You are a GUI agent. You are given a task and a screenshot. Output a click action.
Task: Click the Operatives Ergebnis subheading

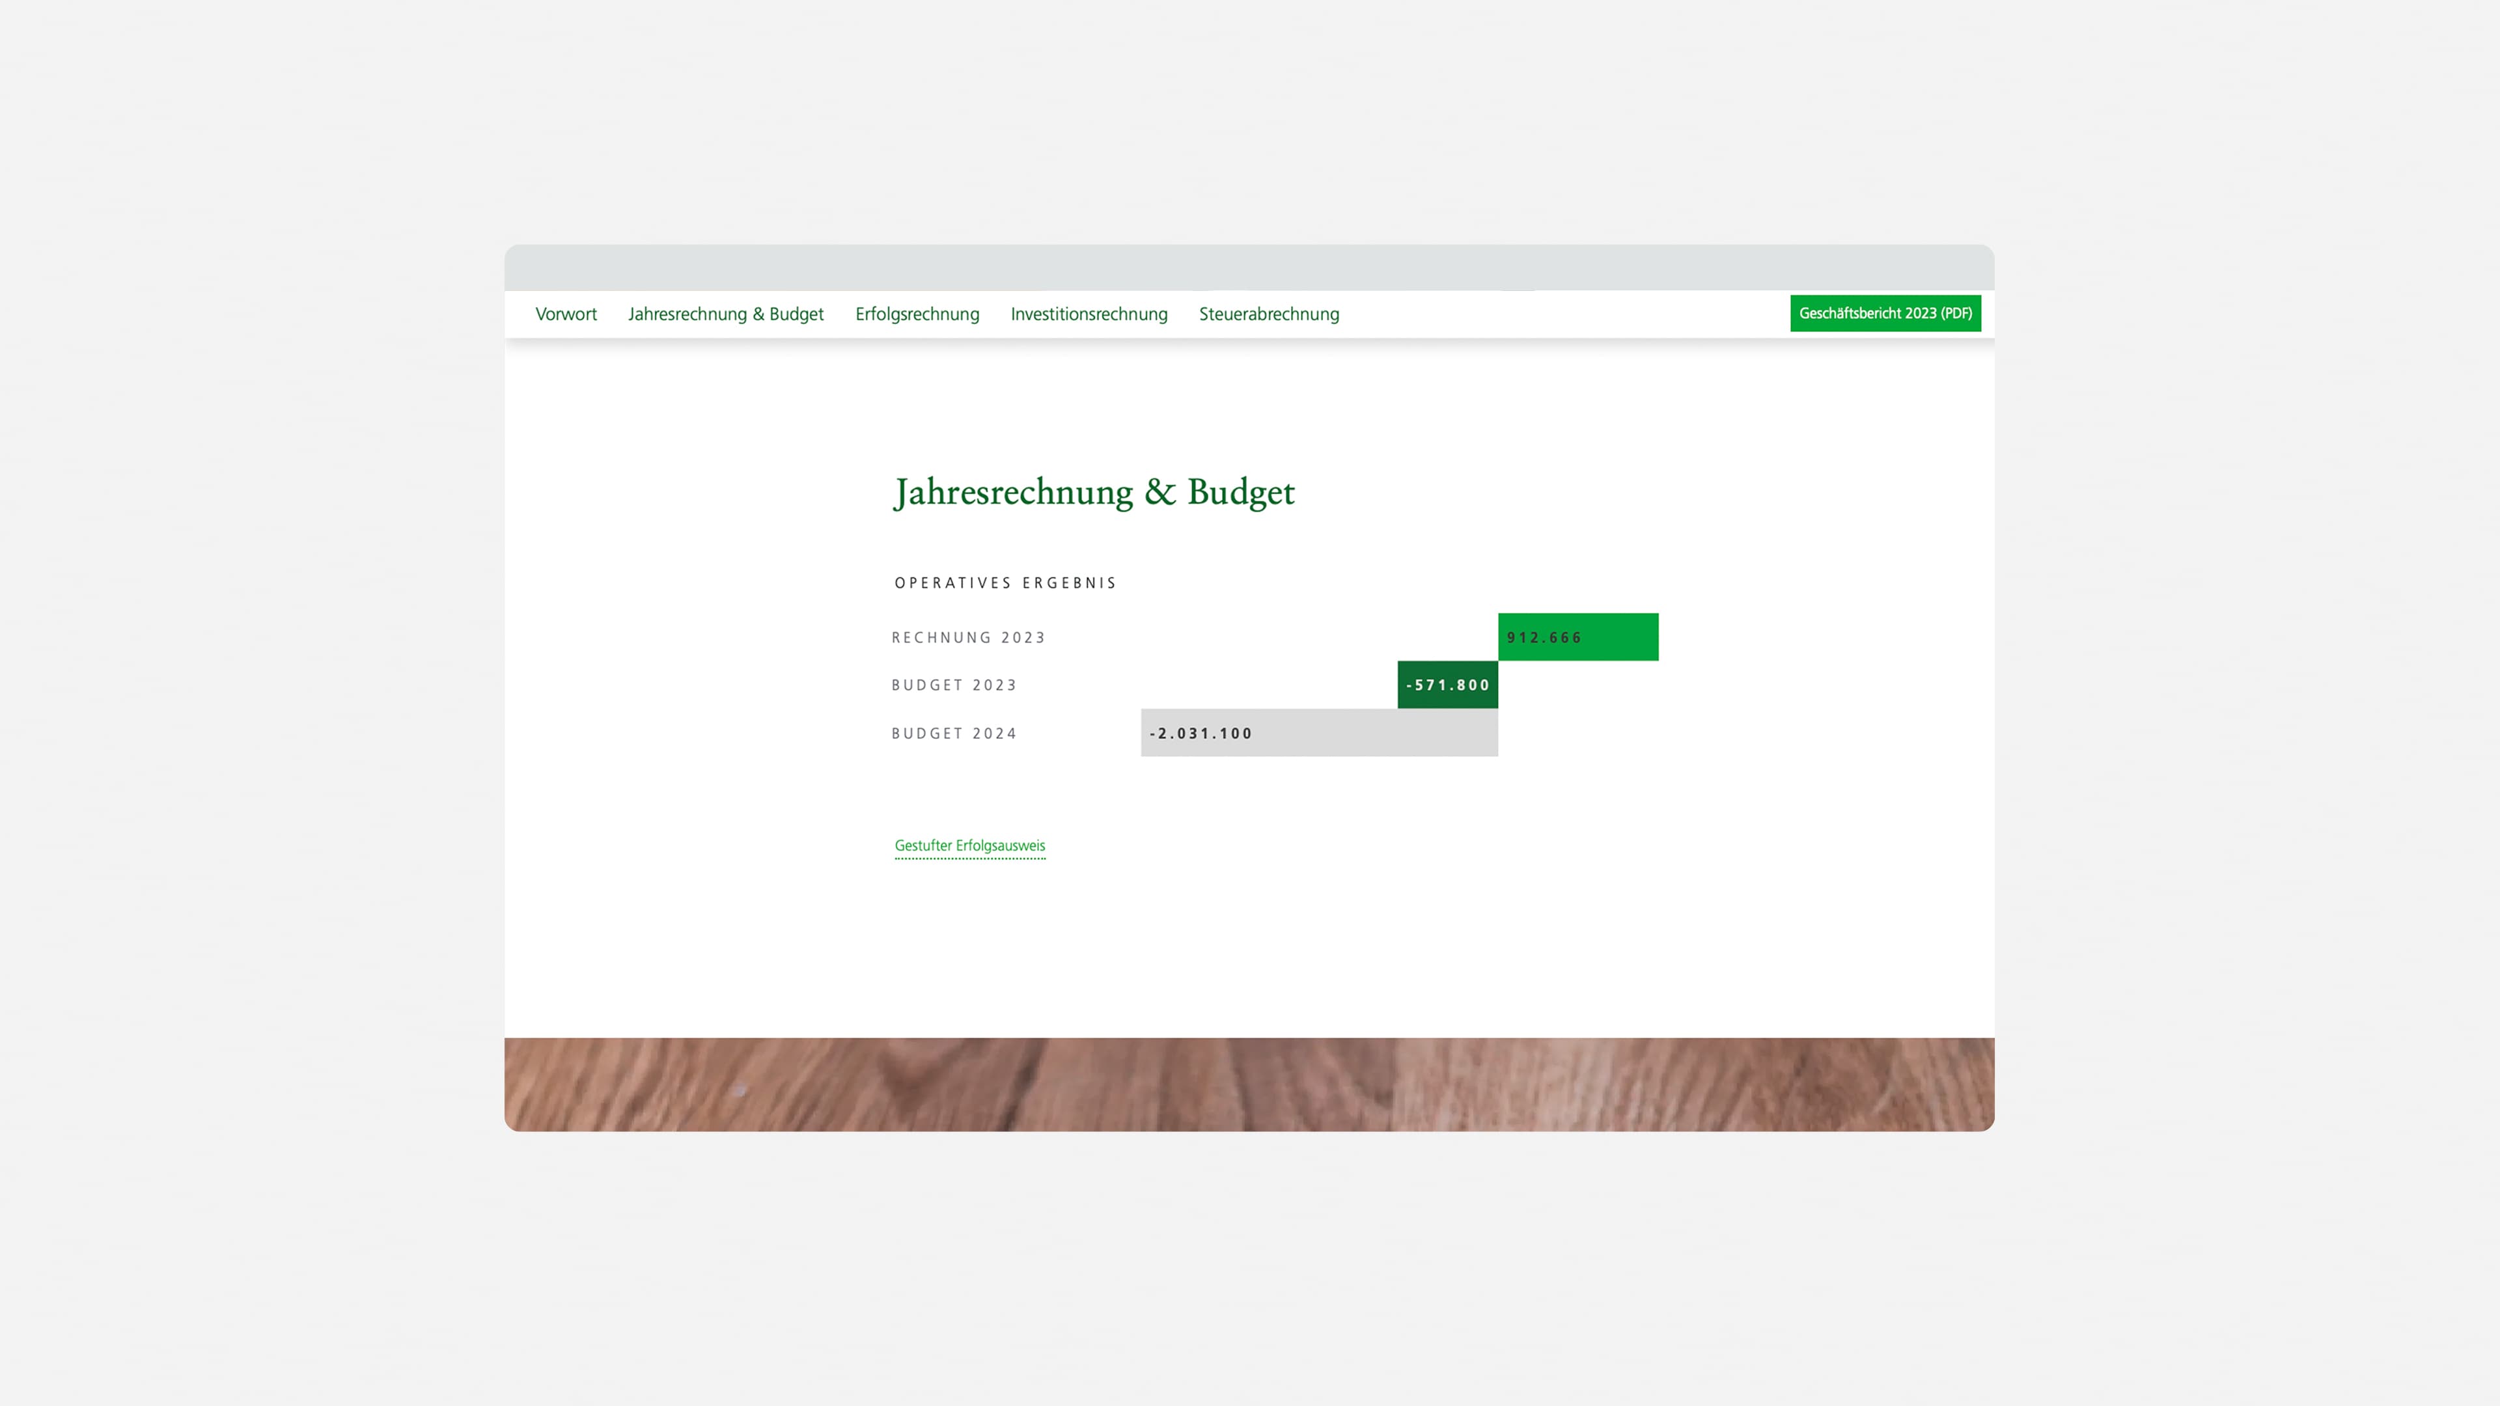pyautogui.click(x=1005, y=583)
